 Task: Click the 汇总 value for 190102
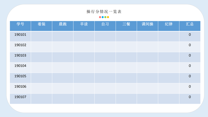(190, 45)
